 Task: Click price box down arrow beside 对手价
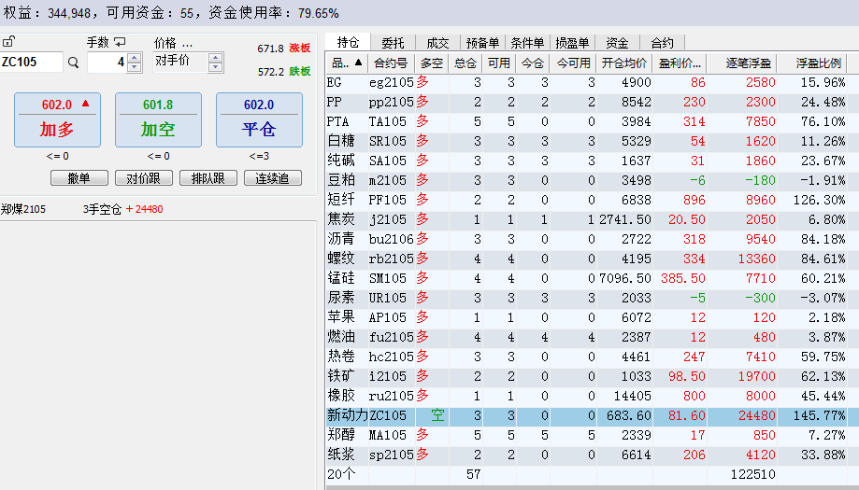pyautogui.click(x=215, y=67)
